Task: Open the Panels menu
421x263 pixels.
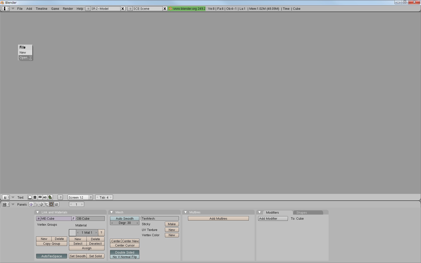Action: [22, 204]
